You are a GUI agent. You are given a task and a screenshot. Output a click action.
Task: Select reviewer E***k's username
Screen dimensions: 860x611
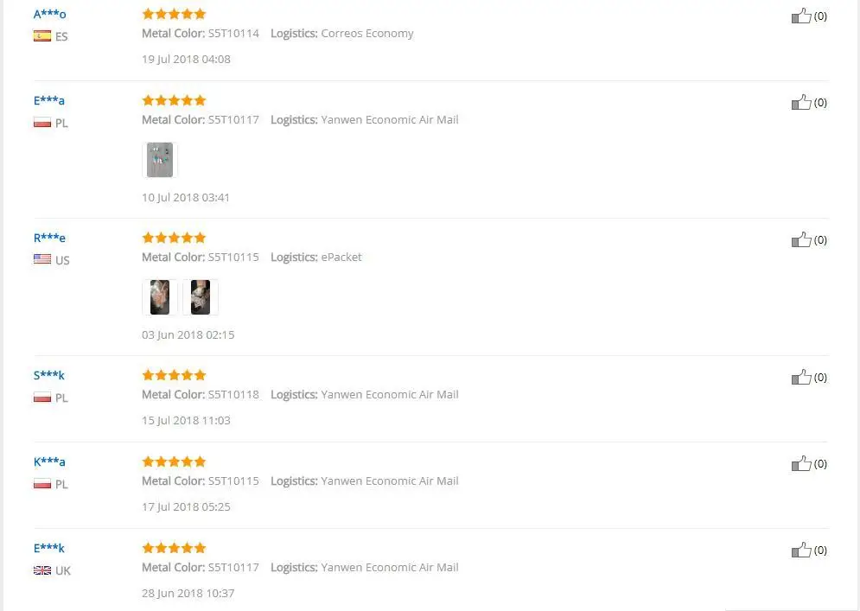click(48, 547)
